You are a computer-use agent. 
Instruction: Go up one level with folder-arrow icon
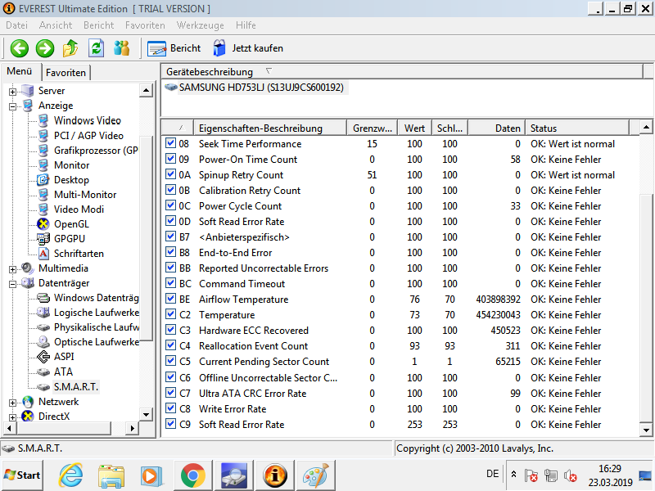[70, 48]
